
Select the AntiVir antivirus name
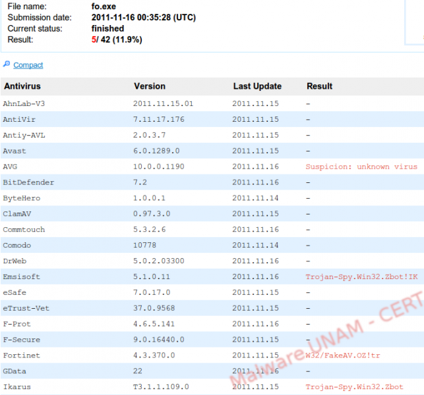[19, 119]
